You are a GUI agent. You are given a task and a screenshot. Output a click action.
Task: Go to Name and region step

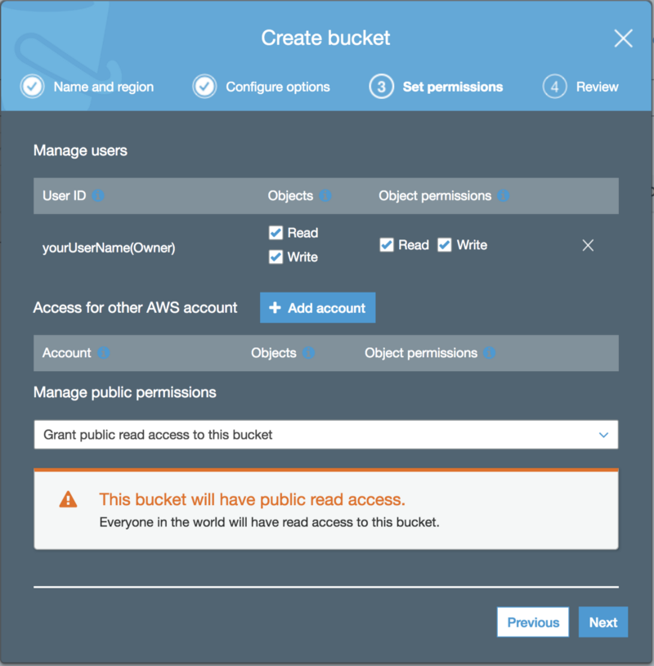pyautogui.click(x=87, y=87)
